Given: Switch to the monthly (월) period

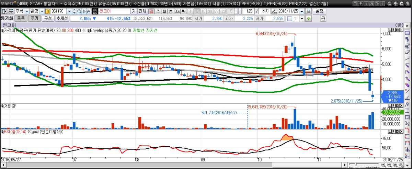Looking at the screenshot, I should (164, 11).
